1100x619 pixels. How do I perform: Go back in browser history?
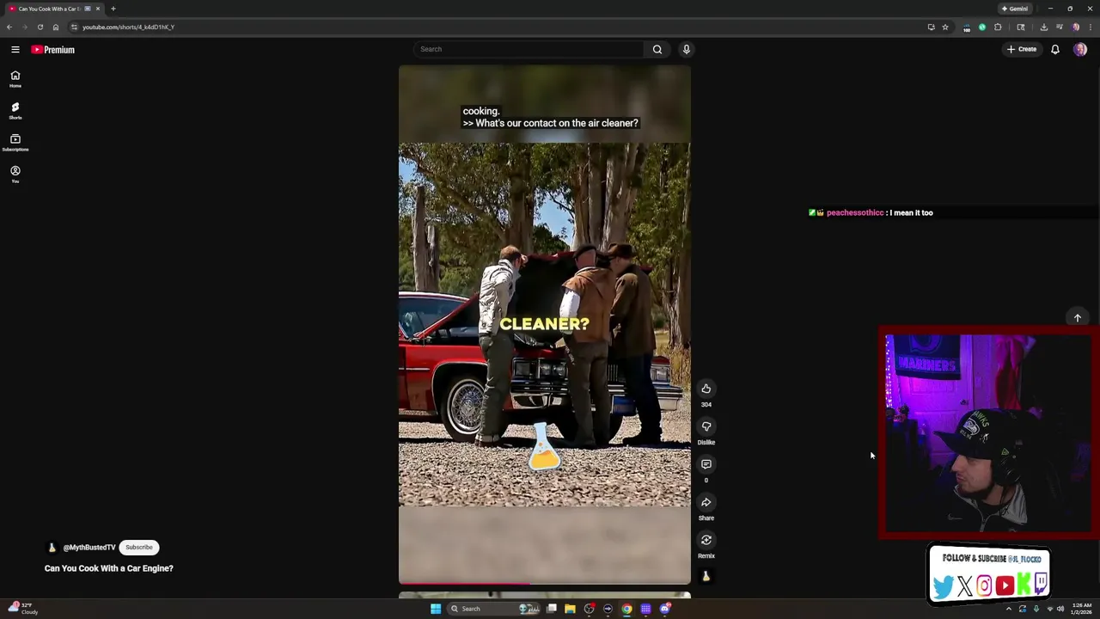pyautogui.click(x=9, y=27)
